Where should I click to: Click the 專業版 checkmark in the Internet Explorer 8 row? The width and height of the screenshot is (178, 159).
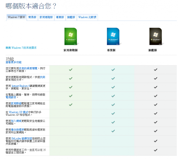coord(113,87)
